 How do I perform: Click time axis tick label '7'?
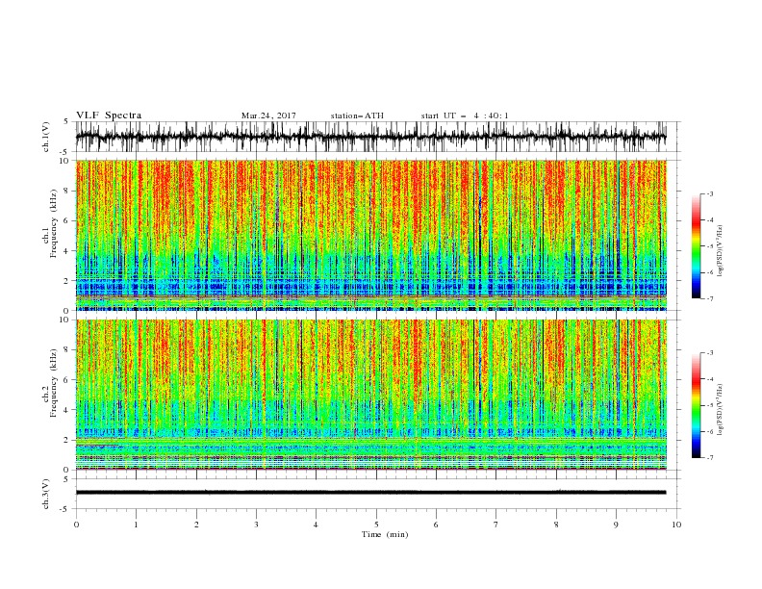[496, 525]
